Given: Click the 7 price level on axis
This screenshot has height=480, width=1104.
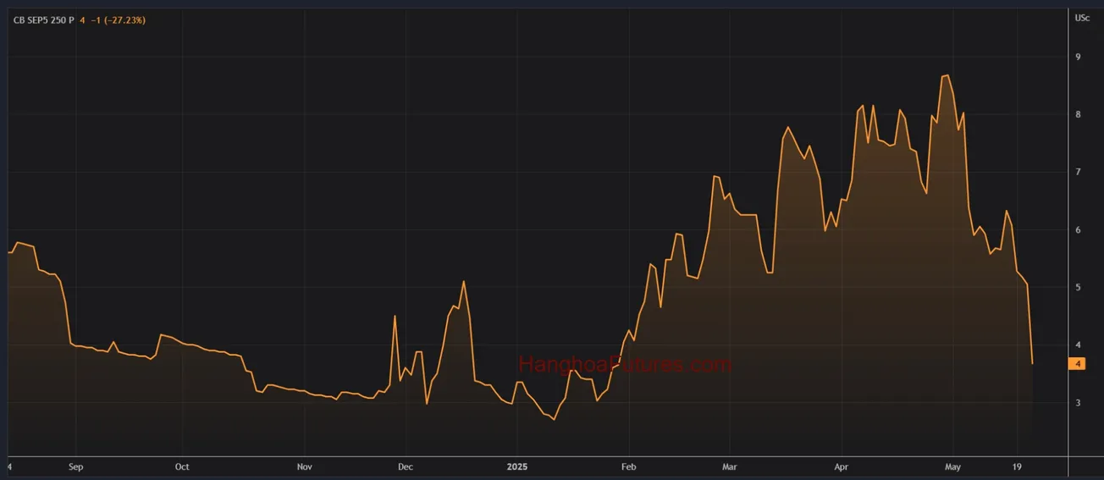Looking at the screenshot, I should click(x=1078, y=172).
